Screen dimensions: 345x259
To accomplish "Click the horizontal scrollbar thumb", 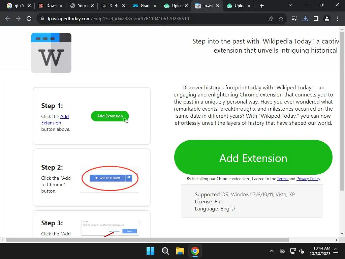I will pyautogui.click(x=147, y=240).
